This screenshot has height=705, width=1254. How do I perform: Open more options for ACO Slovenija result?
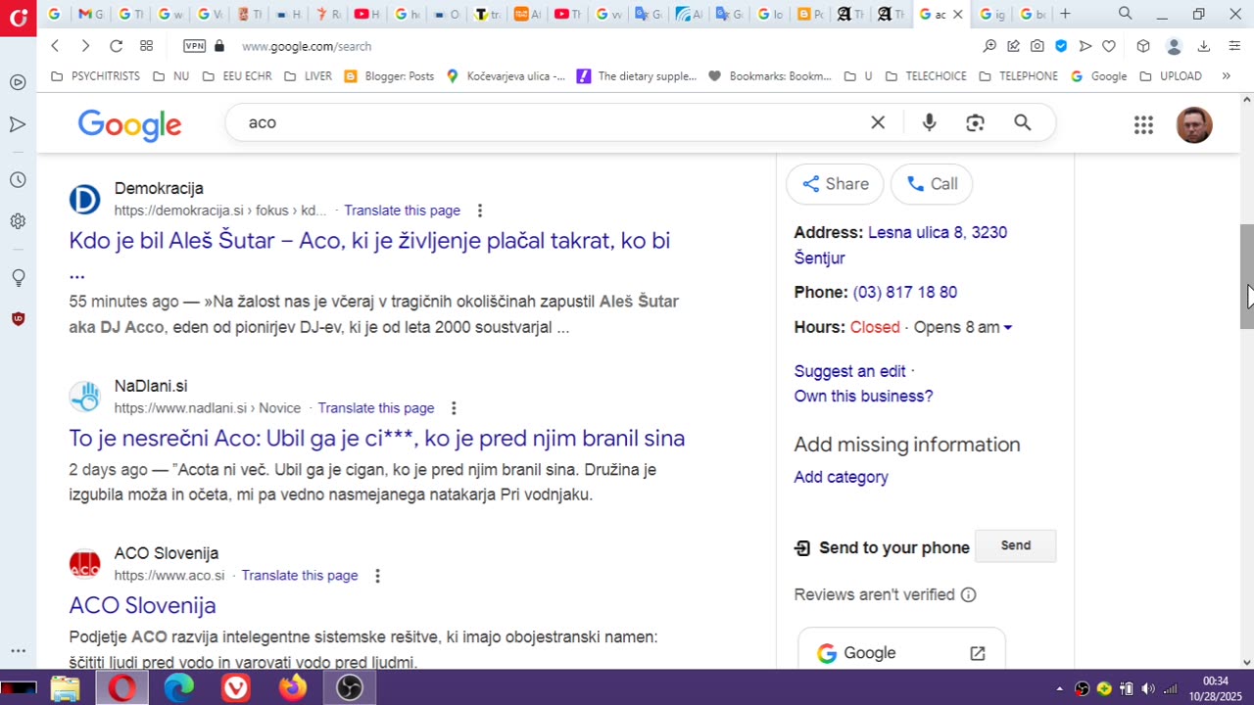(377, 576)
